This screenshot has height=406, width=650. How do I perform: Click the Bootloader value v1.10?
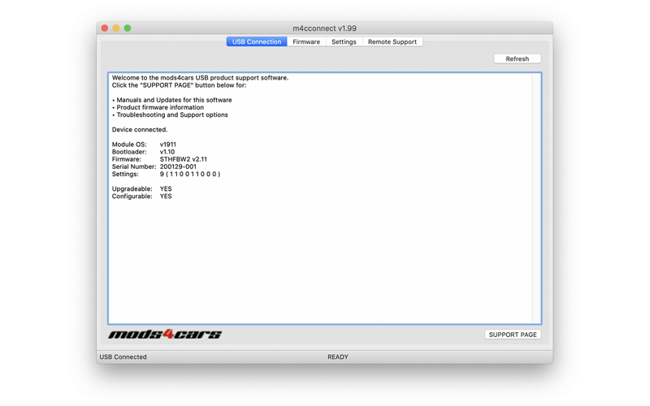(167, 152)
